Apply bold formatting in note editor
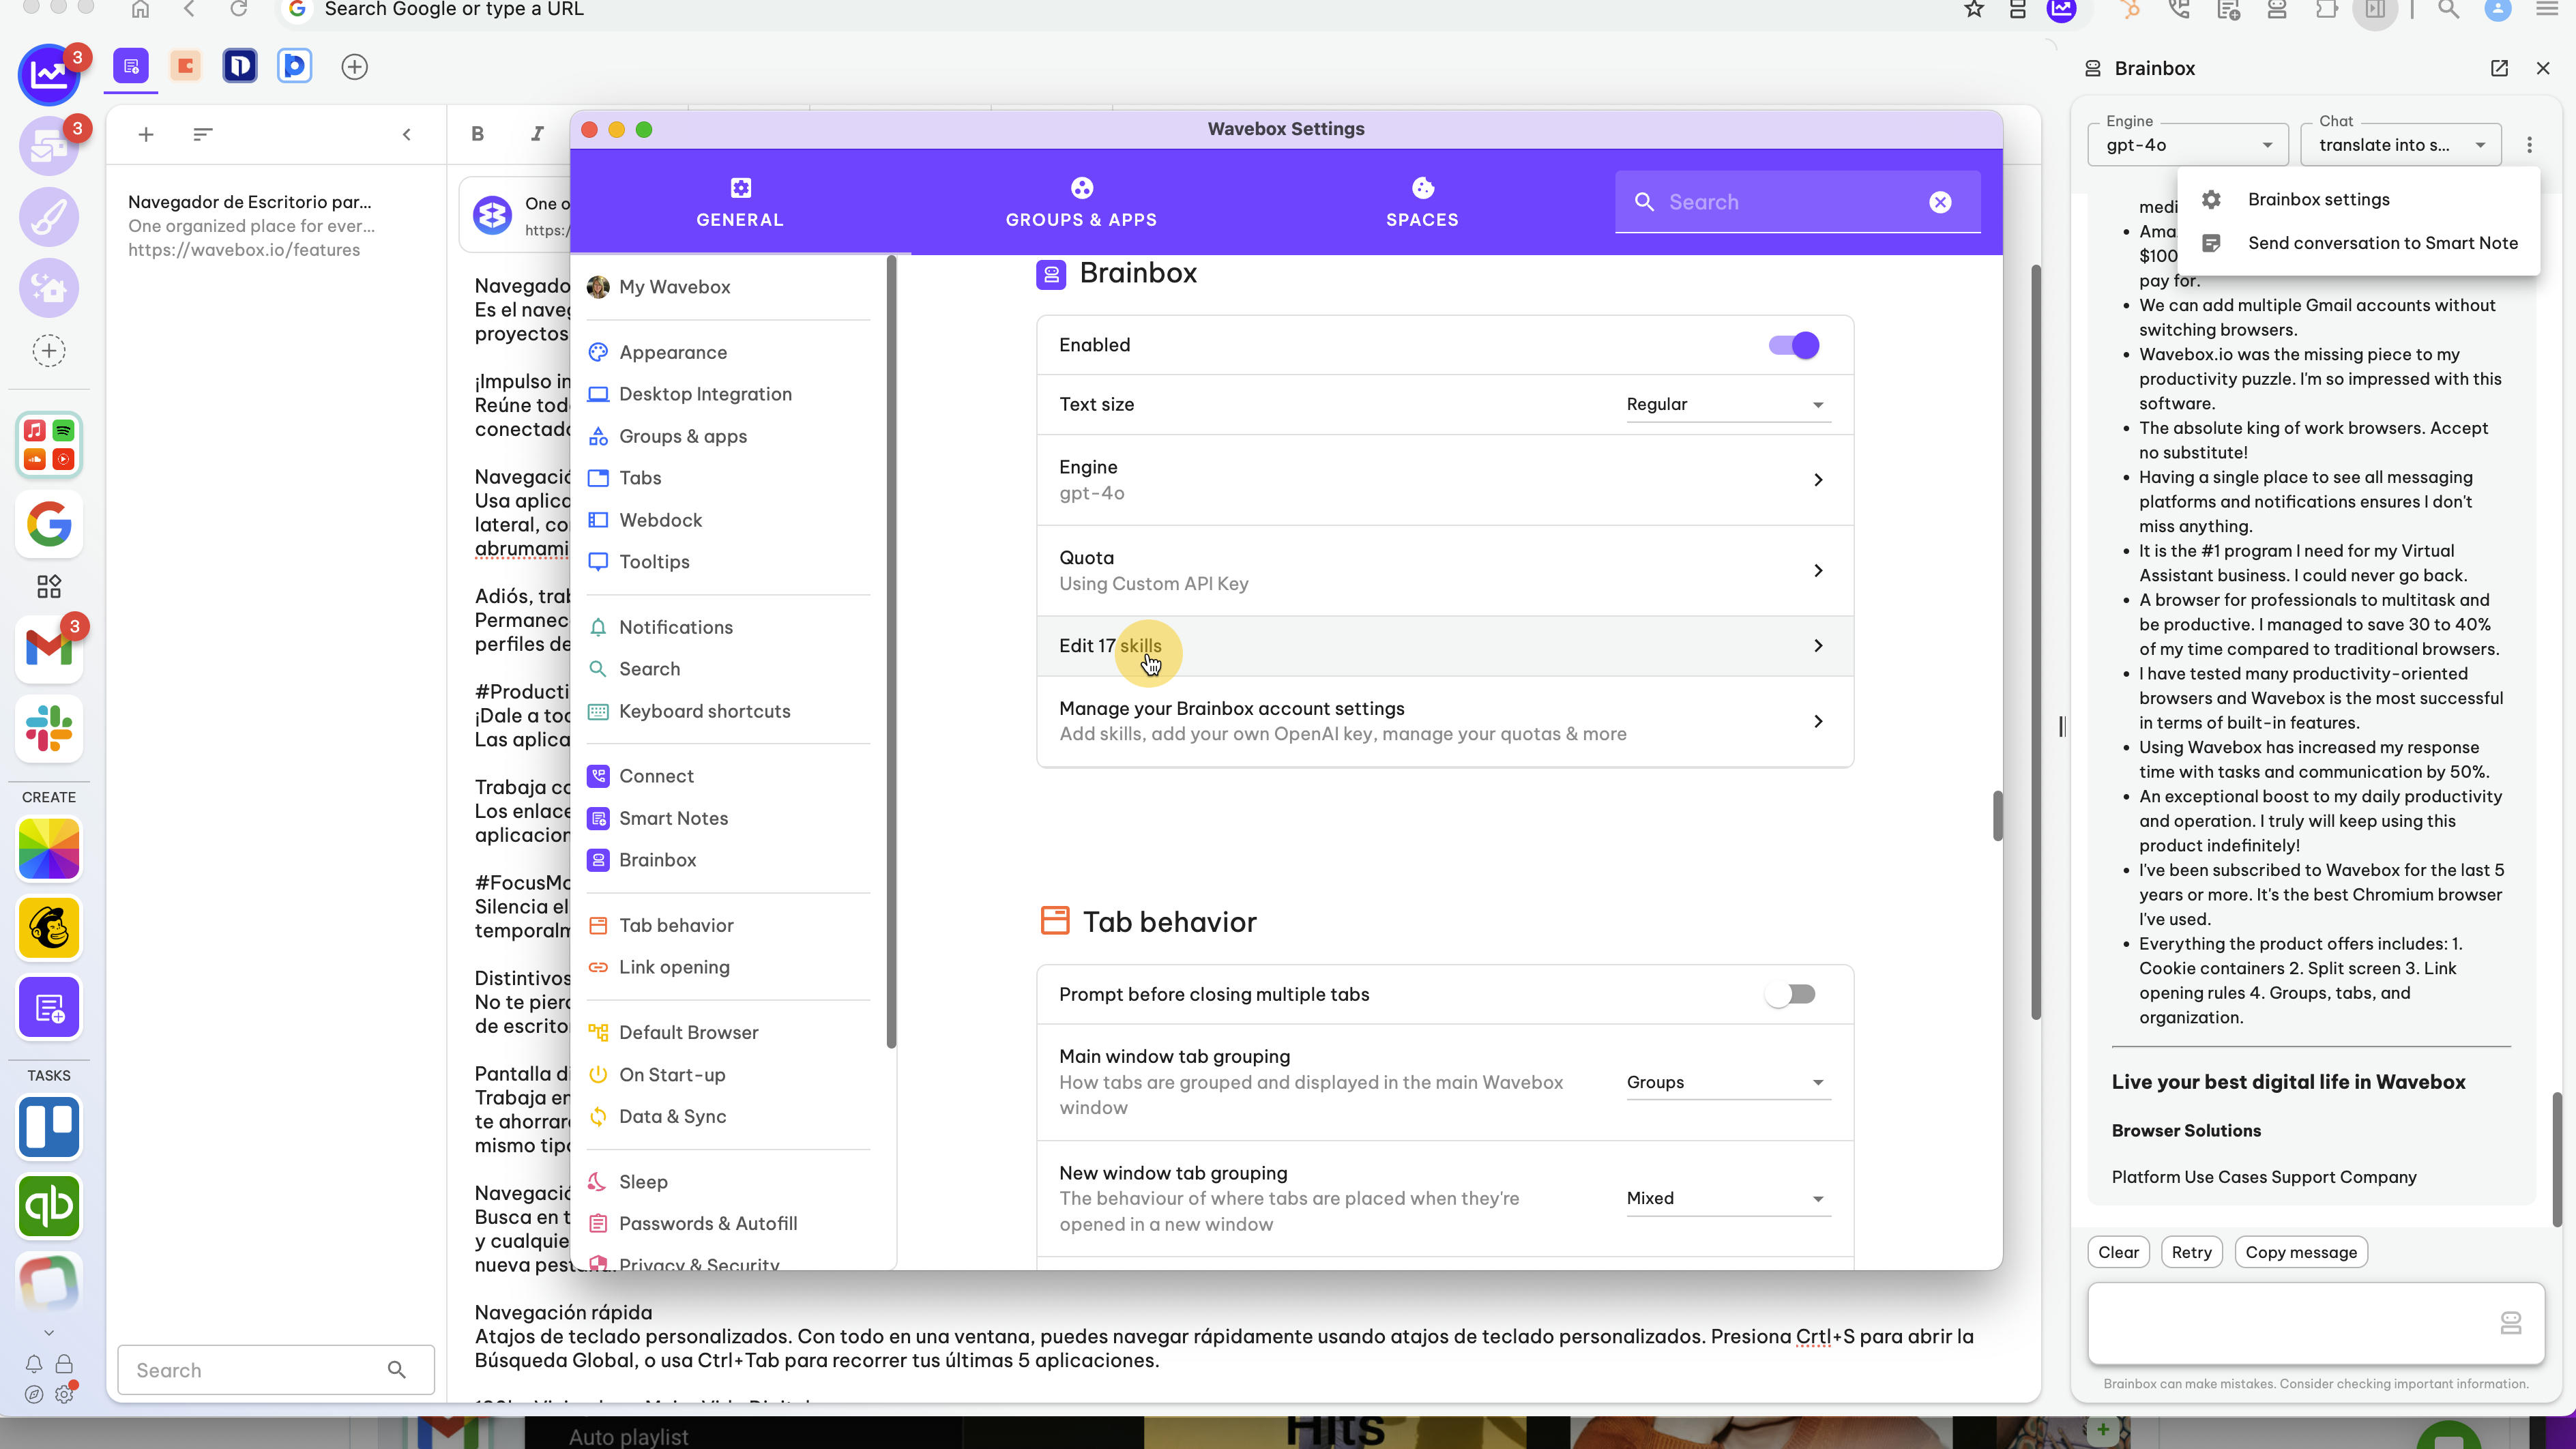The height and width of the screenshot is (1449, 2576). pyautogui.click(x=478, y=134)
